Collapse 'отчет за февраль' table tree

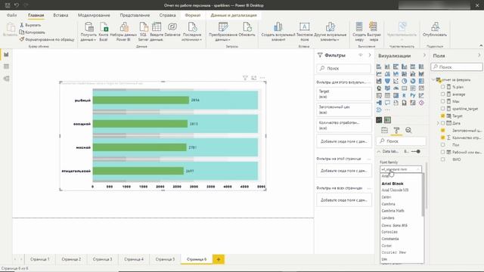433,79
